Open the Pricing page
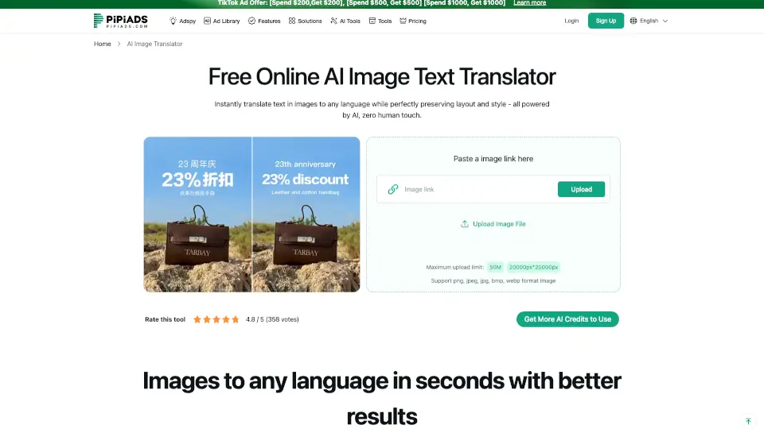764x429 pixels. 412,21
